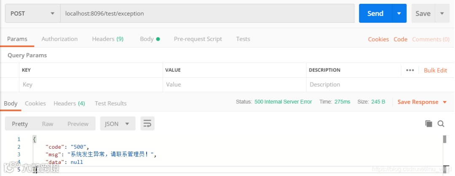This screenshot has height=176, width=455.
Task: Switch to Test Results tab
Action: click(110, 103)
